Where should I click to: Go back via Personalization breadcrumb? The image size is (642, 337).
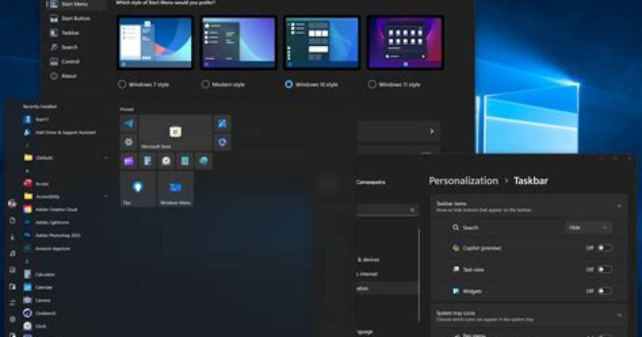point(463,181)
